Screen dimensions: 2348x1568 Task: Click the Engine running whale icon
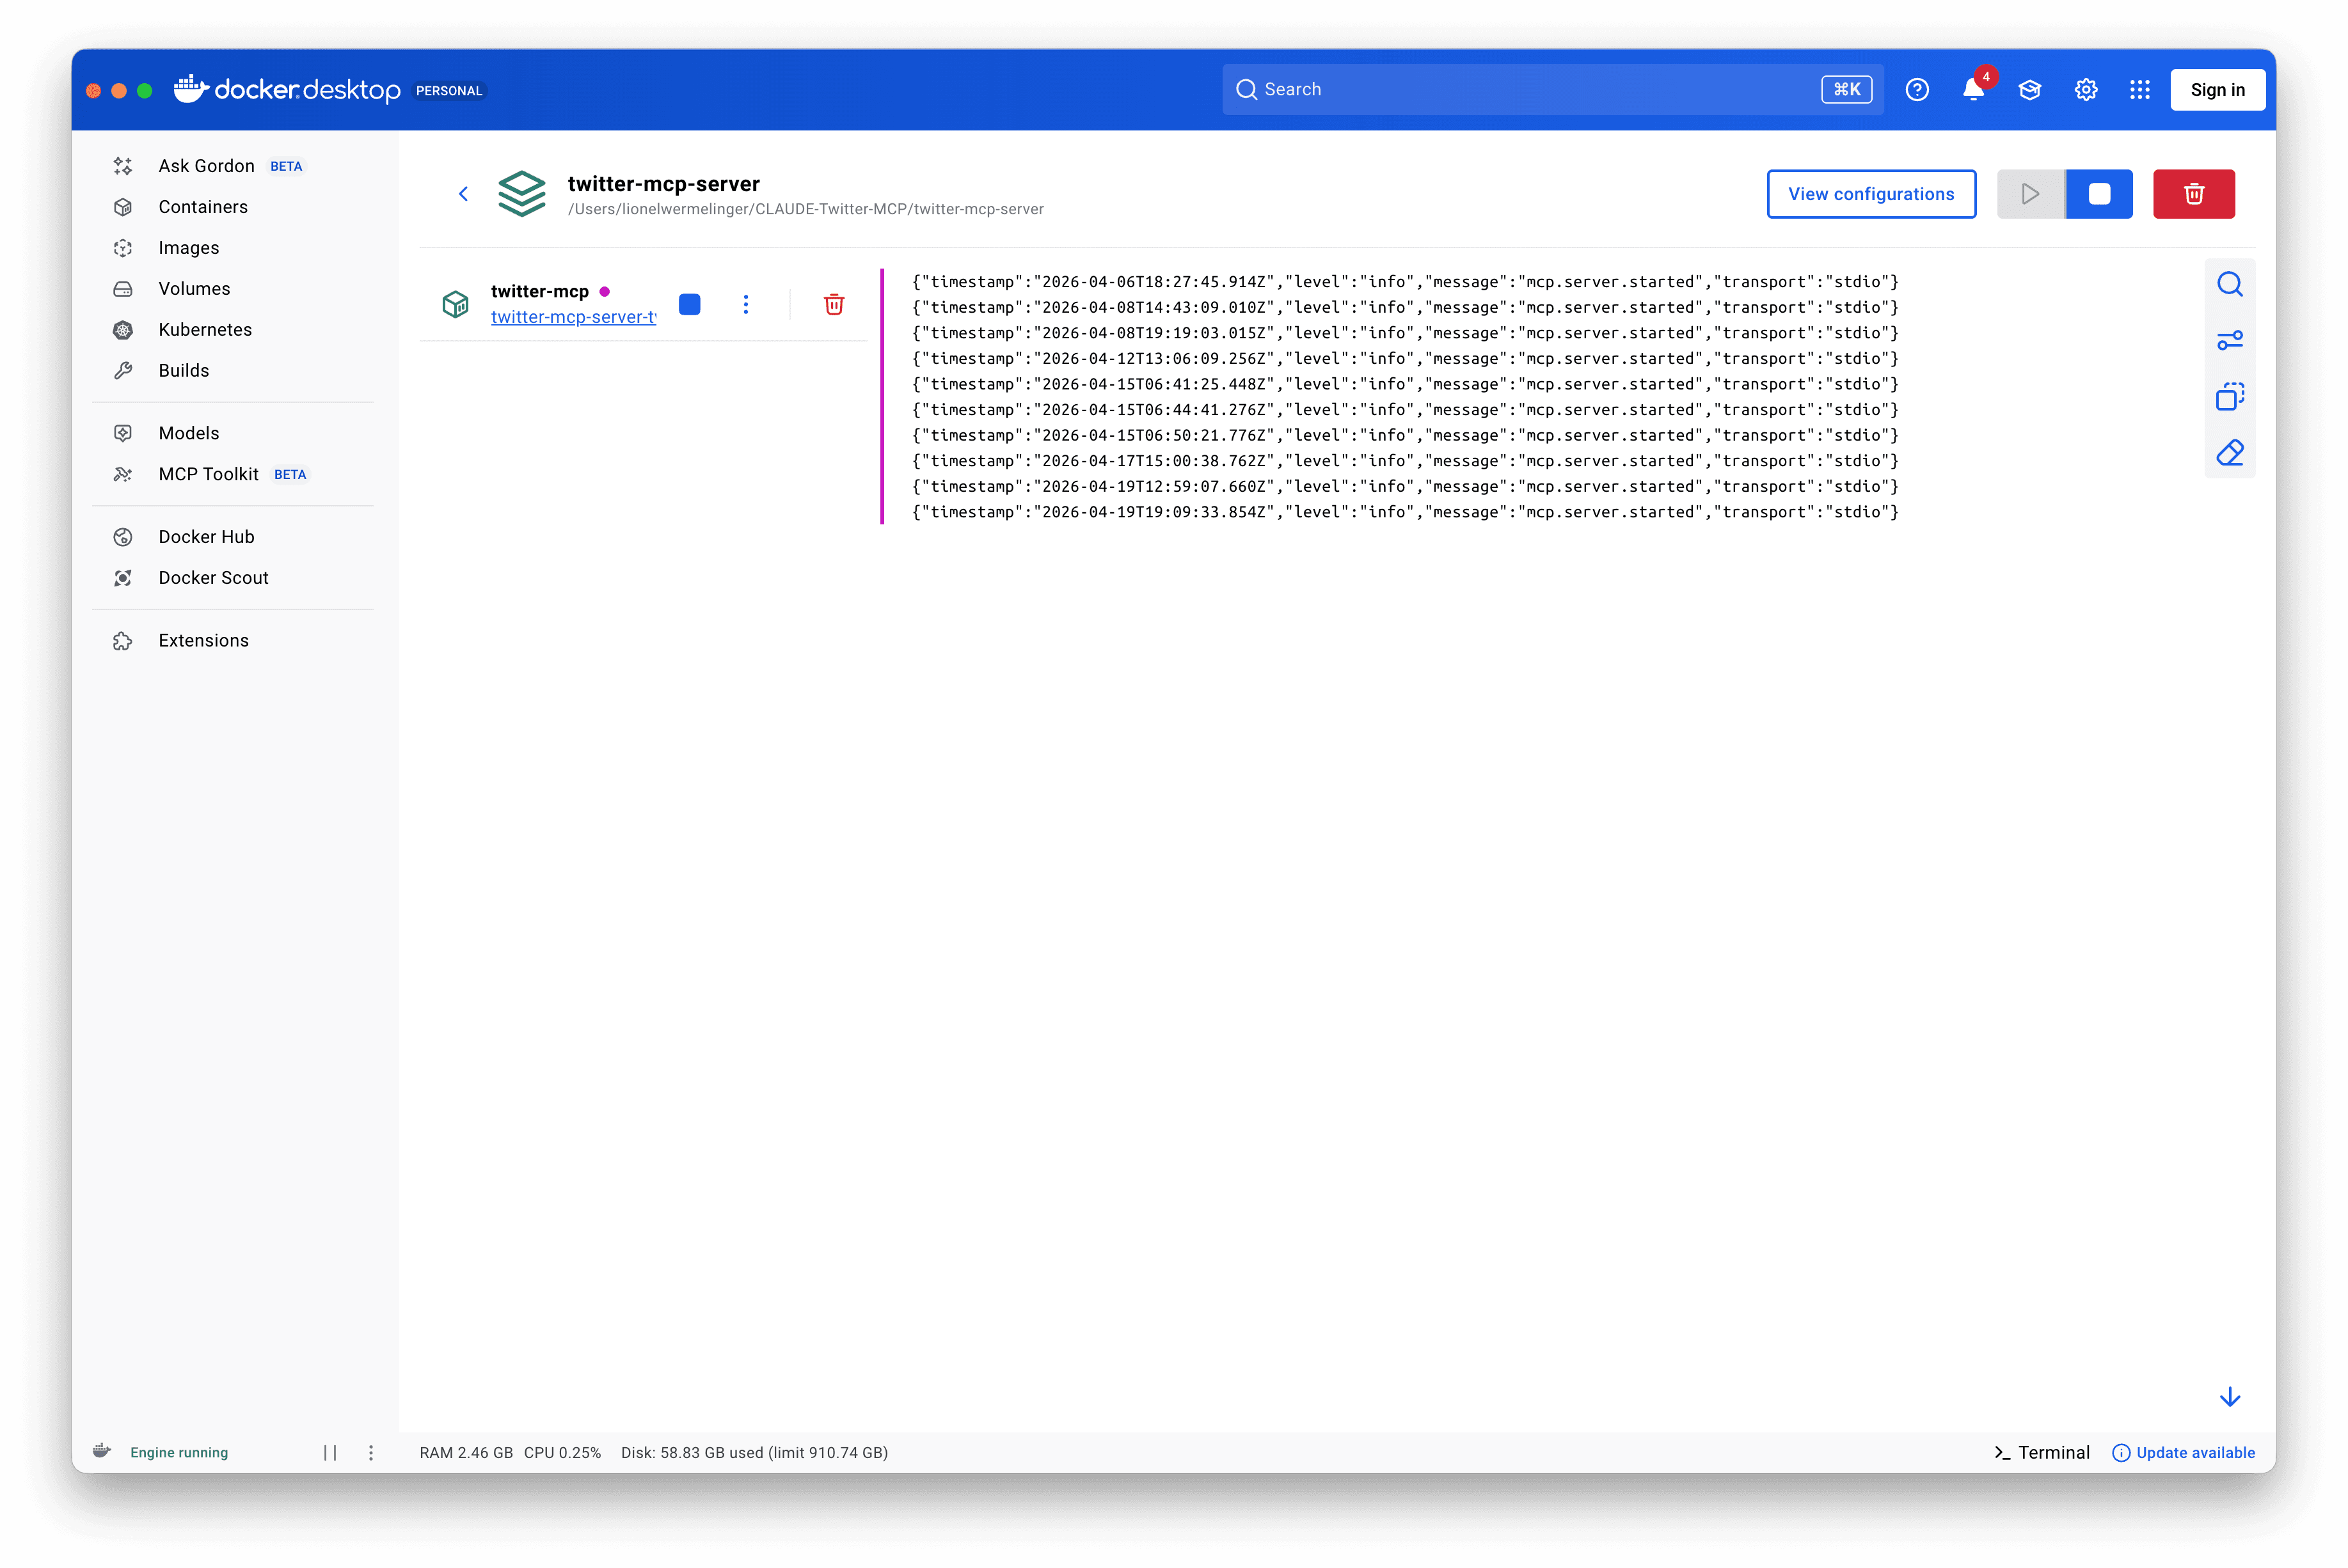pos(102,1451)
